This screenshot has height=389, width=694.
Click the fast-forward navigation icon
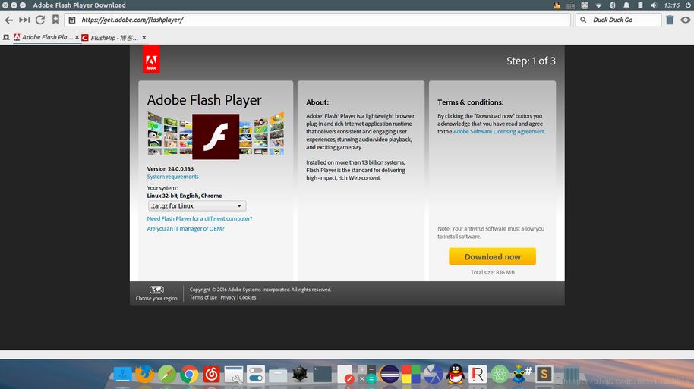24,20
